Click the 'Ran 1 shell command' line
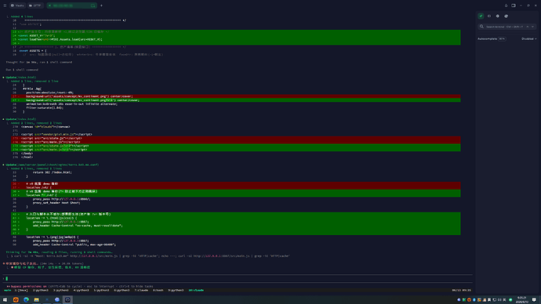 (22, 70)
